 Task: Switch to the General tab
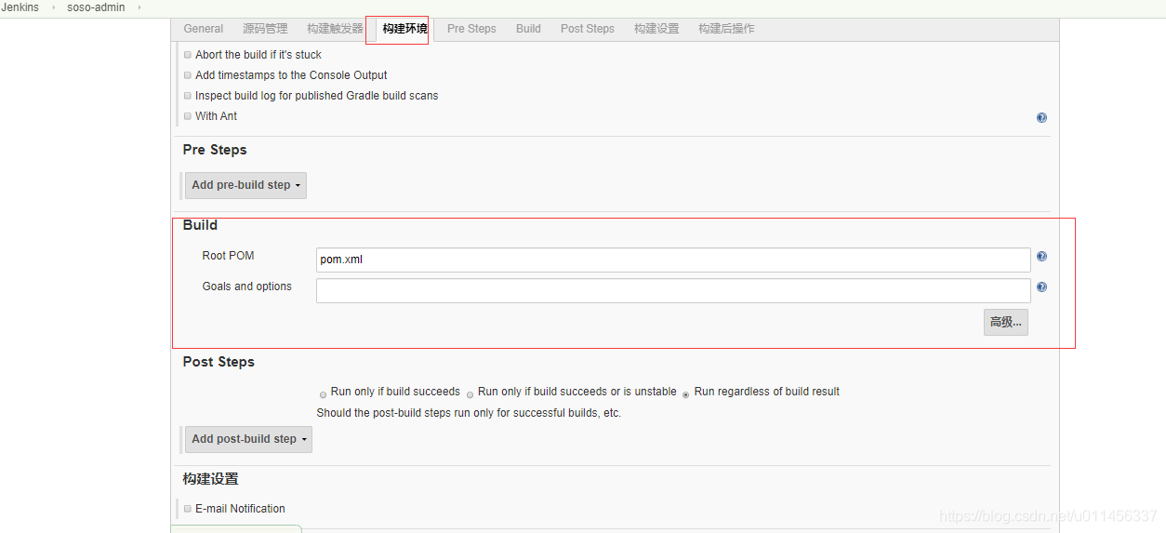(x=204, y=29)
